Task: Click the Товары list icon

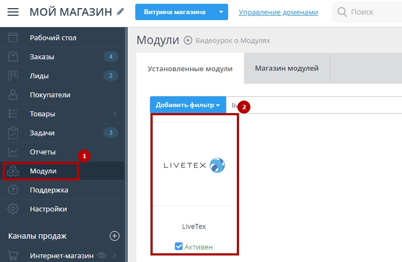Action: point(13,114)
